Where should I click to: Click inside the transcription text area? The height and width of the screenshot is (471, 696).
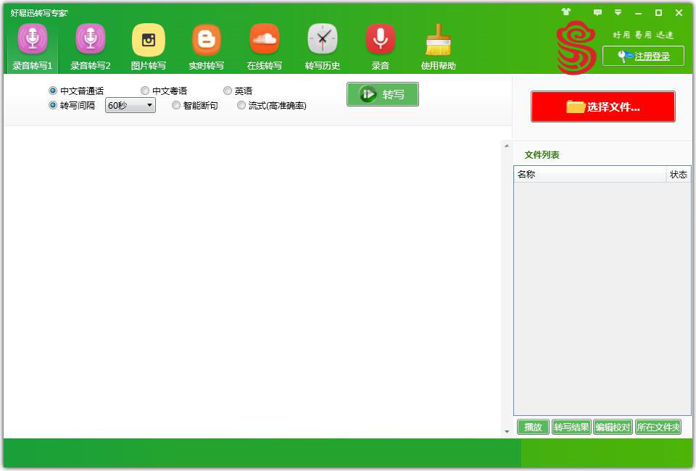(252, 282)
